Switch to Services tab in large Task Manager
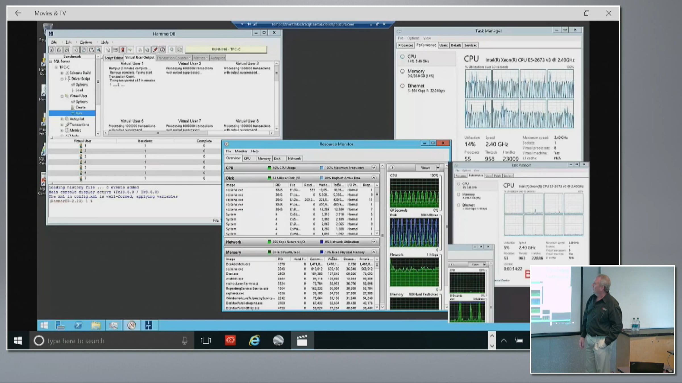Screen dimensions: 682x383 [x=471, y=45]
